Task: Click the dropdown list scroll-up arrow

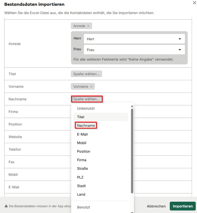Action: pyautogui.click(x=132, y=106)
